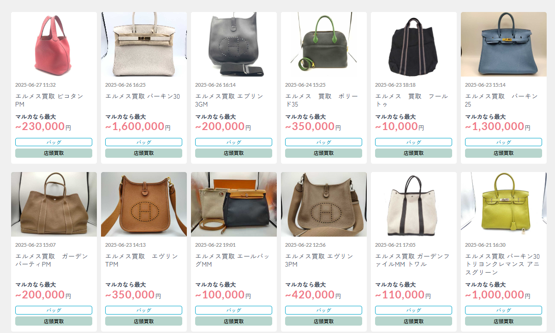Image resolution: width=555 pixels, height=333 pixels.
Task: Click 店頭買取 under the Evelyne TPM listing
Action: pyautogui.click(x=144, y=321)
